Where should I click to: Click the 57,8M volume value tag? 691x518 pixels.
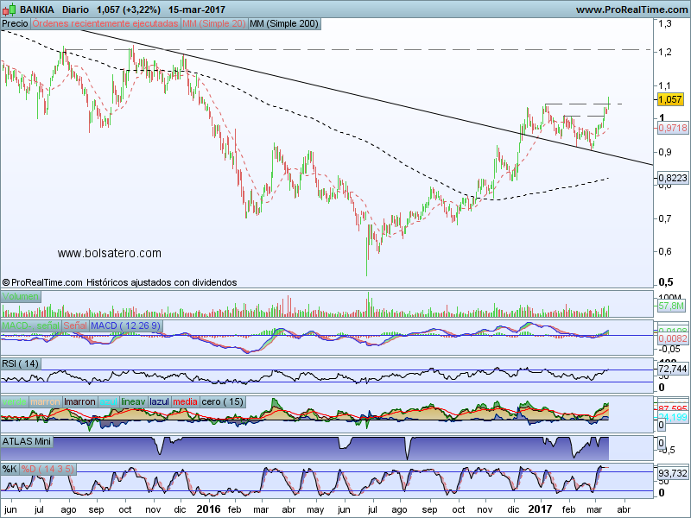(671, 306)
